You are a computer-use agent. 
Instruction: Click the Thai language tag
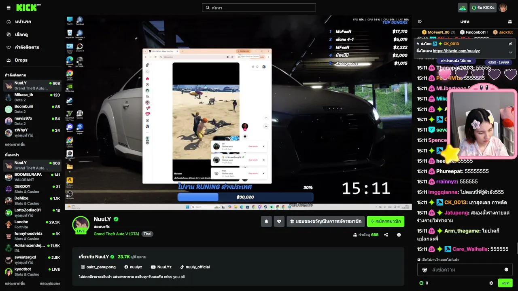(147, 234)
